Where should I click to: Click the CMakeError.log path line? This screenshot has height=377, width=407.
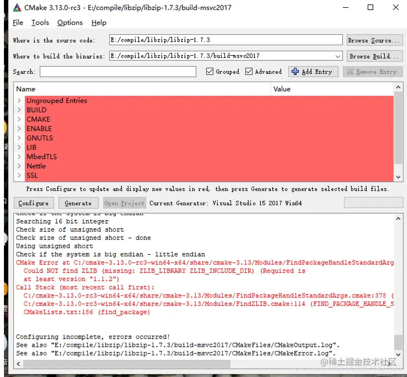coord(176,353)
